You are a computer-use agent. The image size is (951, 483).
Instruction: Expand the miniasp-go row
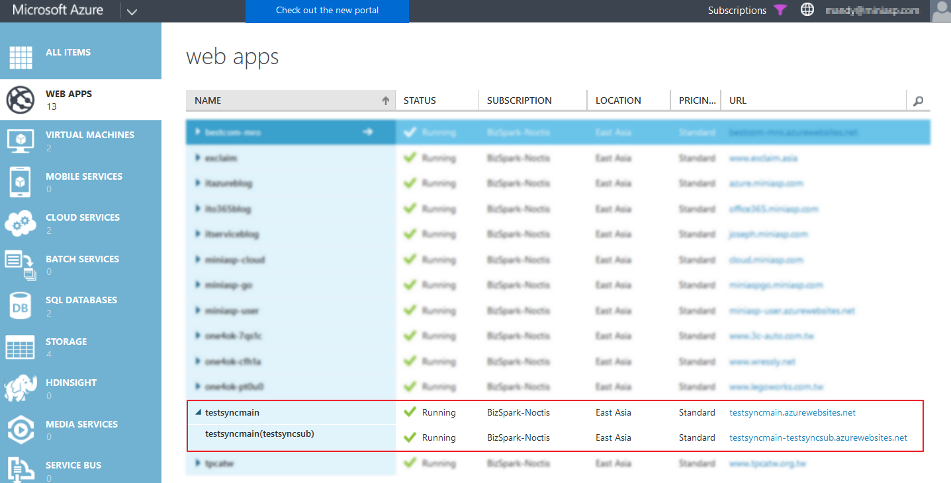[x=198, y=285]
